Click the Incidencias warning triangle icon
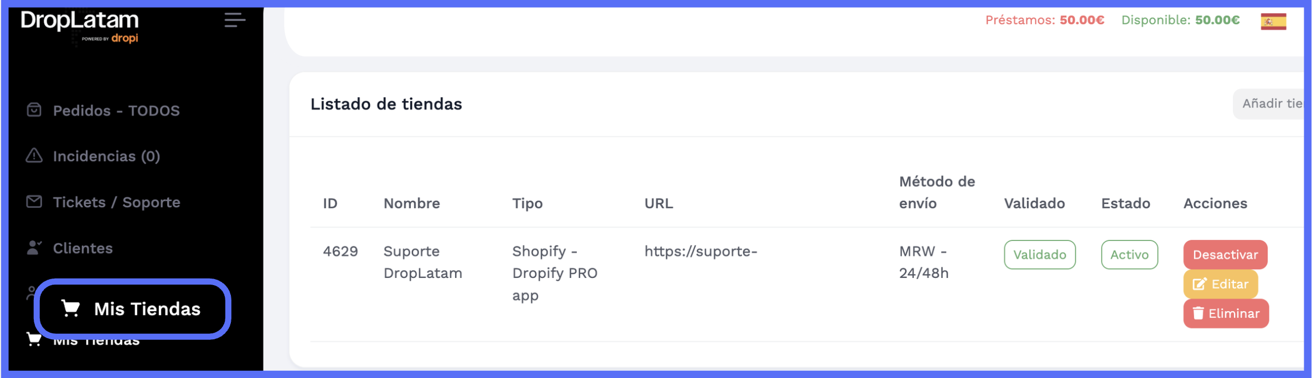Screen dimensions: 1312x378 point(34,156)
